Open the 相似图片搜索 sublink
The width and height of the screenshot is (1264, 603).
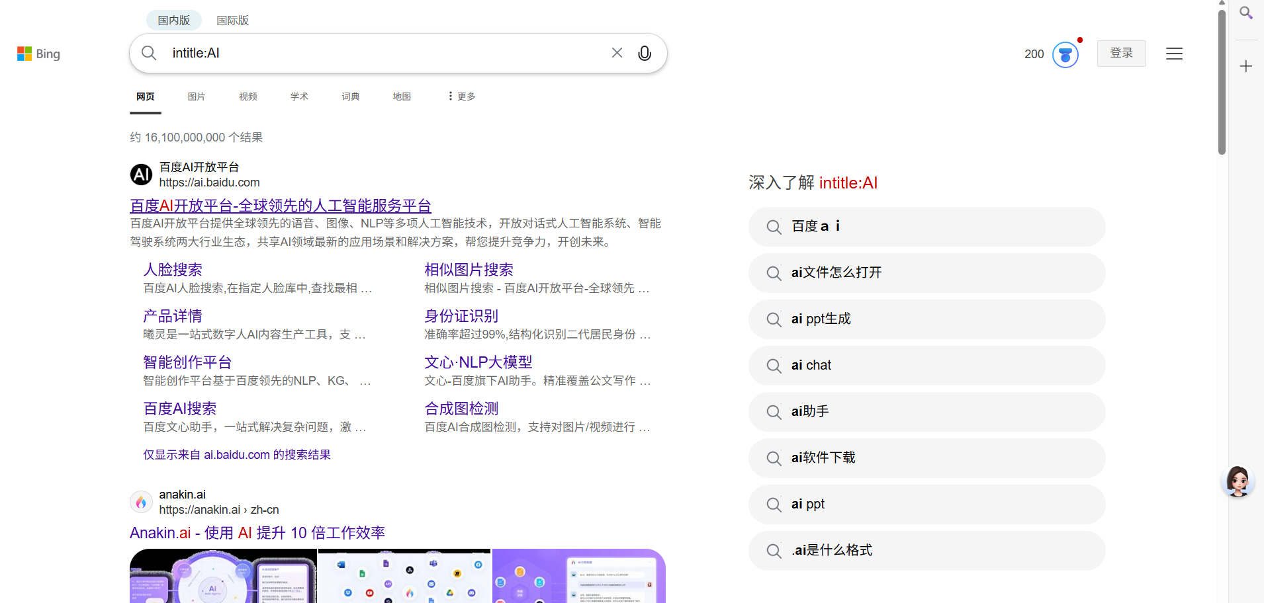tap(469, 270)
